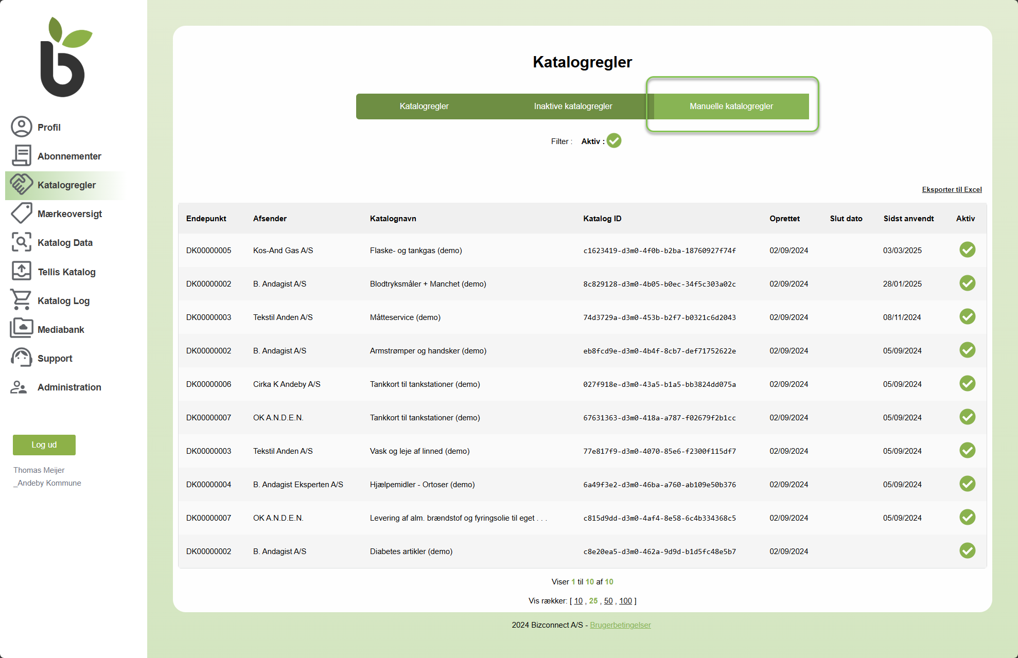The image size is (1018, 658).
Task: Toggle Aktiv for Måtteservice row
Action: pos(967,317)
